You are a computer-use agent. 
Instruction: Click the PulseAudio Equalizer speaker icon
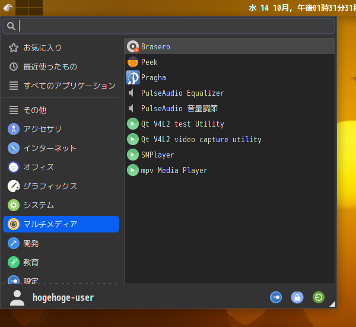click(131, 93)
